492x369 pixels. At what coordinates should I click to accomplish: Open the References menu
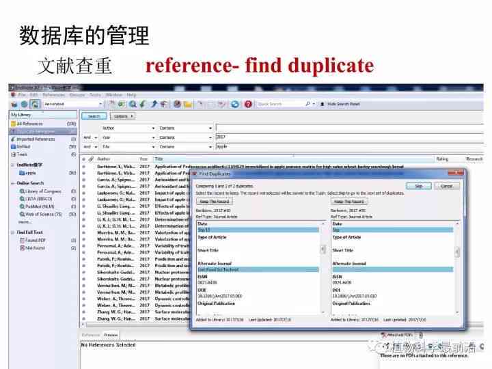(54, 95)
